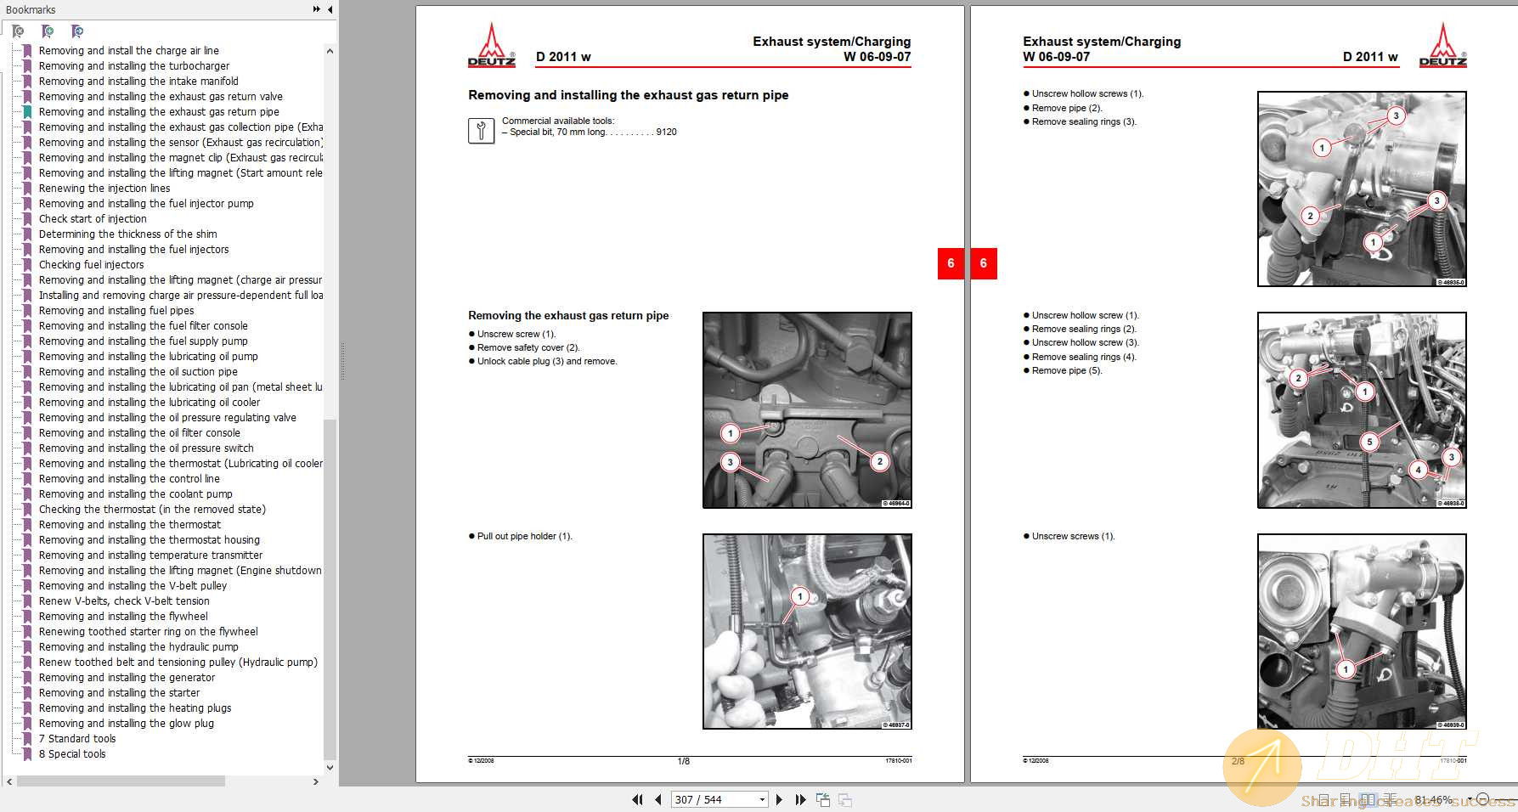Open bookmark 'Check start of injection'

pyautogui.click(x=93, y=218)
